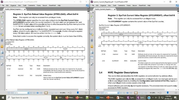179x100 pixels.
Task: Open Forms menu in Systick_Current_Register window
Action: pyautogui.click(x=128, y=6)
